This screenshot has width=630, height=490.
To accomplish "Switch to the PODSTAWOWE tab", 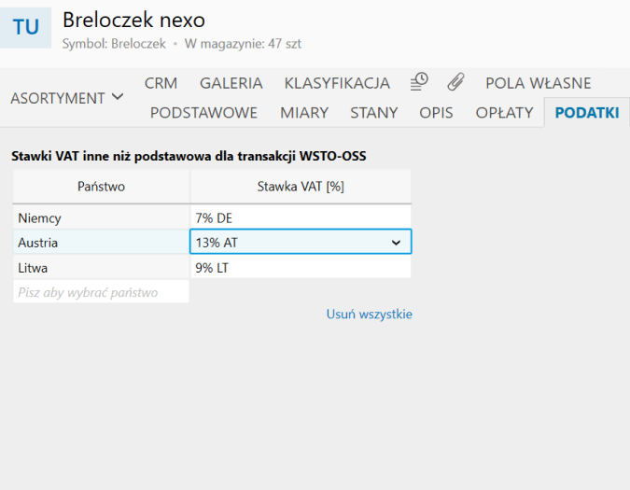I will click(203, 113).
